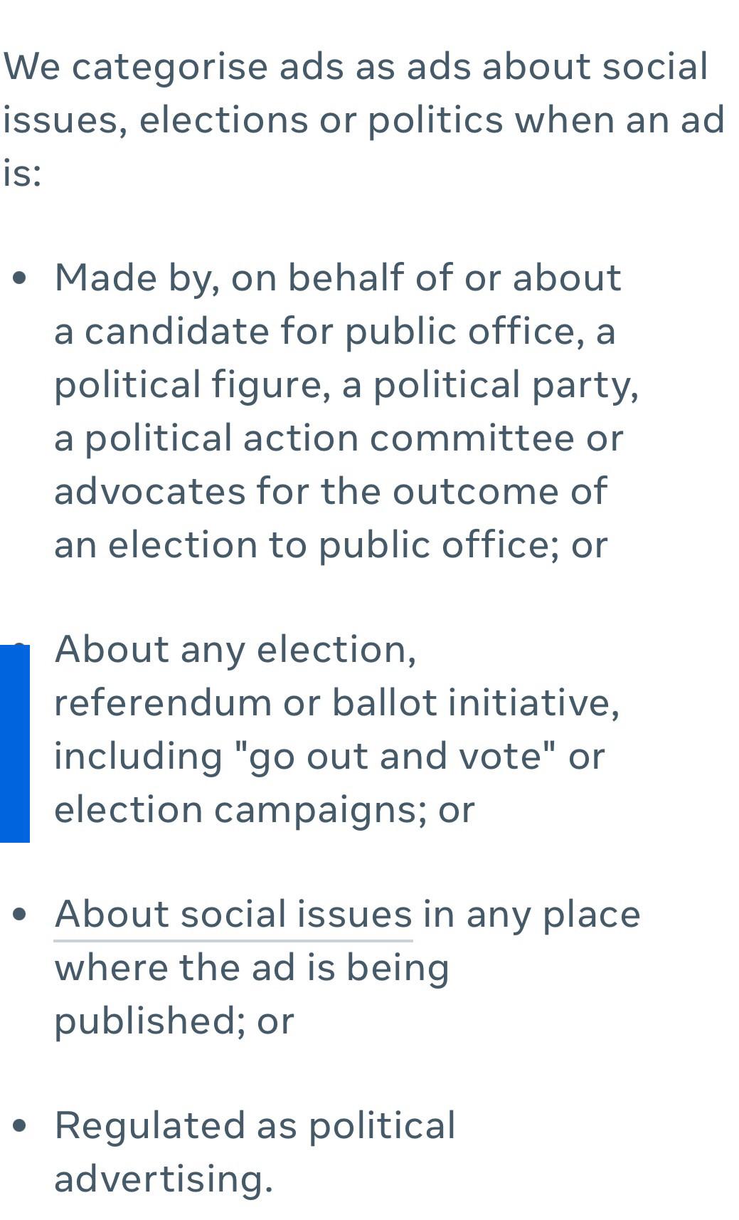Click "referendum or ballot initiative," text
The width and height of the screenshot is (739, 1220).
click(336, 703)
